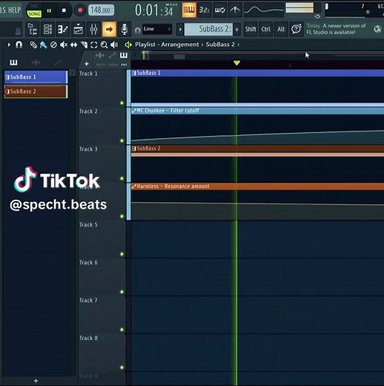Choose the Select tool

click(x=94, y=45)
